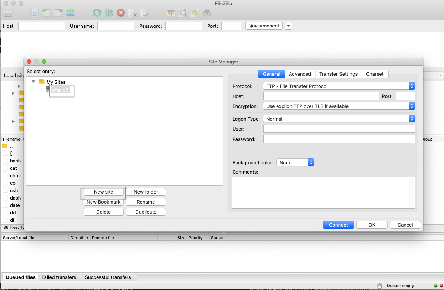Open the Site Manager toolbar icon
Screen dimensions: 444x290
(8, 13)
